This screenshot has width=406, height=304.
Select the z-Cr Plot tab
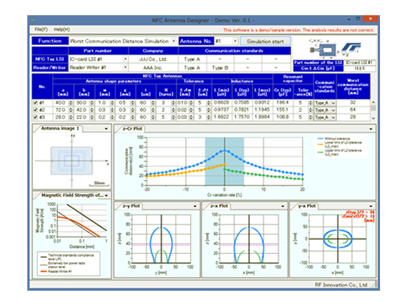pyautogui.click(x=132, y=129)
